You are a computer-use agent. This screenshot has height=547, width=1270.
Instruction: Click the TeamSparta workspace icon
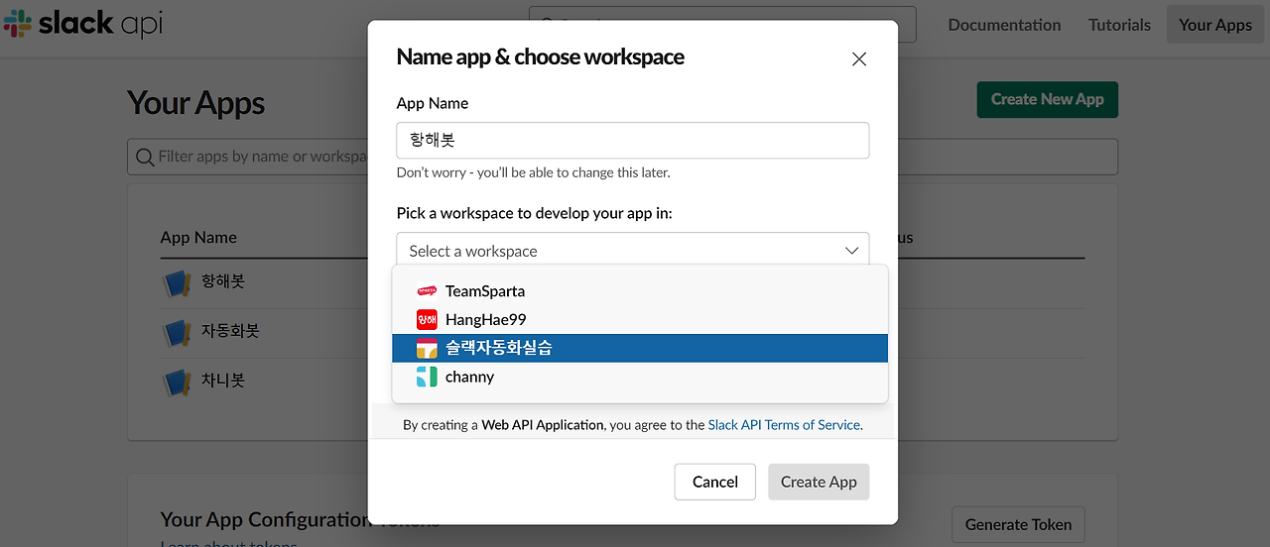(x=427, y=291)
